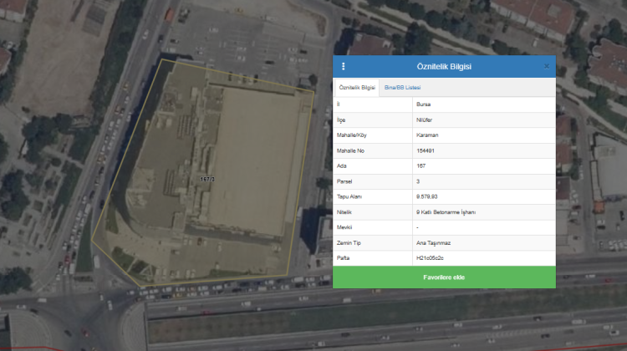Click the Öznitelik Bilgisi header title

coord(443,66)
